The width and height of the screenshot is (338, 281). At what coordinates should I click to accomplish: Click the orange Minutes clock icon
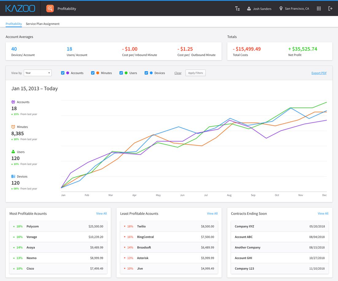pyautogui.click(x=13, y=127)
